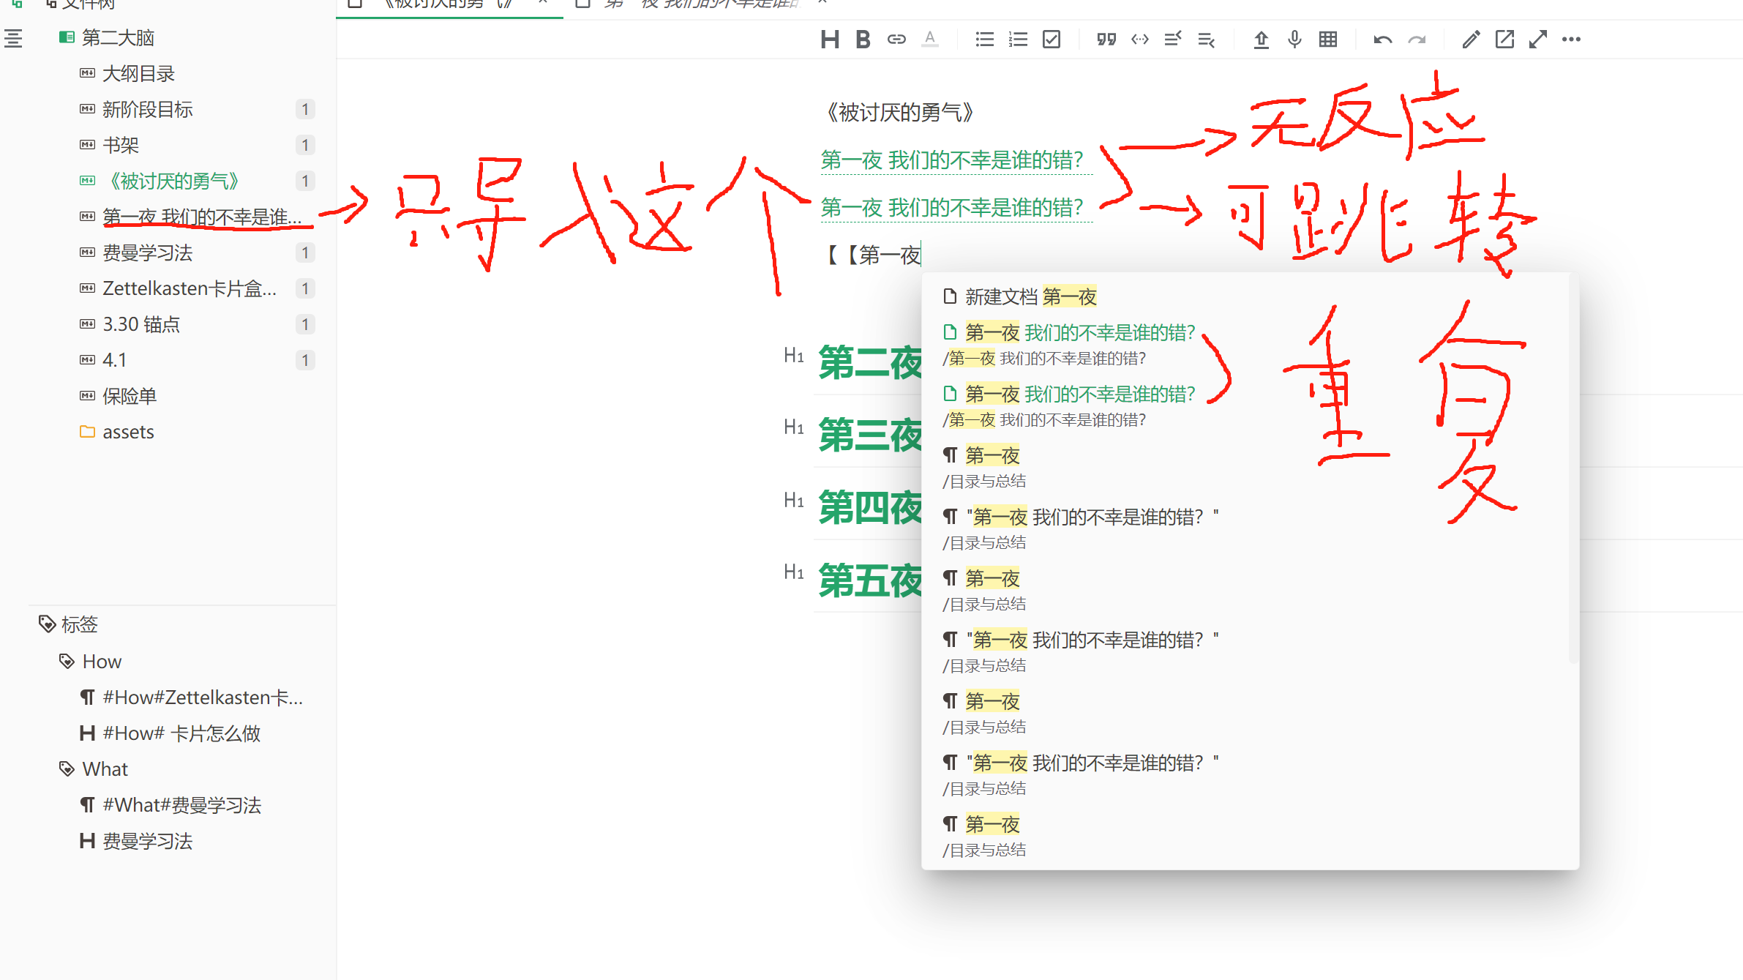Insert a hyperlink using the link icon

(896, 40)
